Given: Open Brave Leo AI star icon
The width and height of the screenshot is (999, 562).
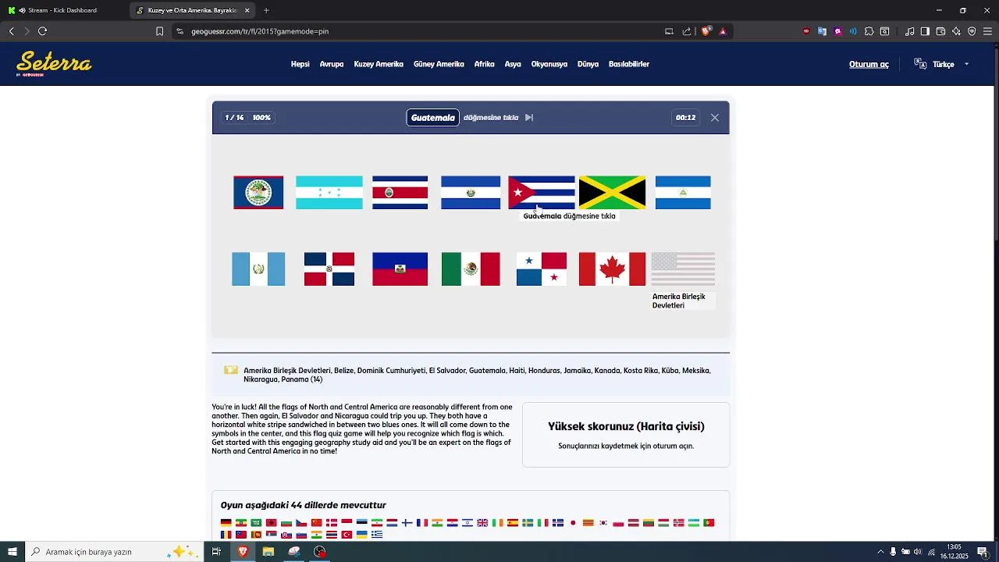Looking at the screenshot, I should [956, 31].
